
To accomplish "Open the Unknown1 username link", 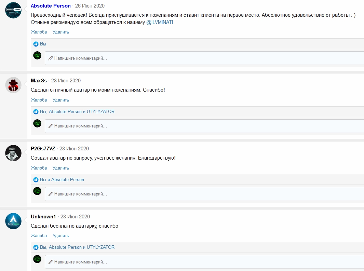I will [x=43, y=216].
